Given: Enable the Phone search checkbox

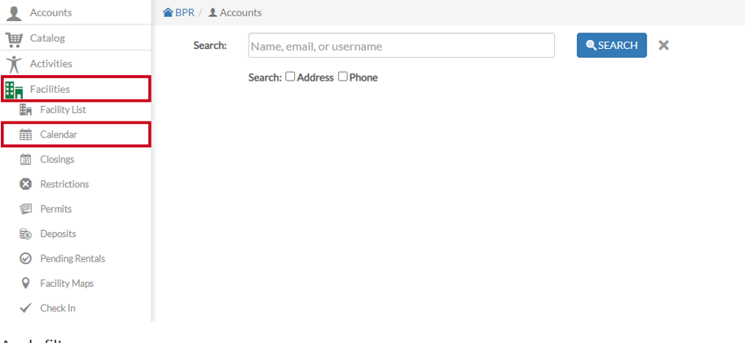Looking at the screenshot, I should tap(342, 77).
